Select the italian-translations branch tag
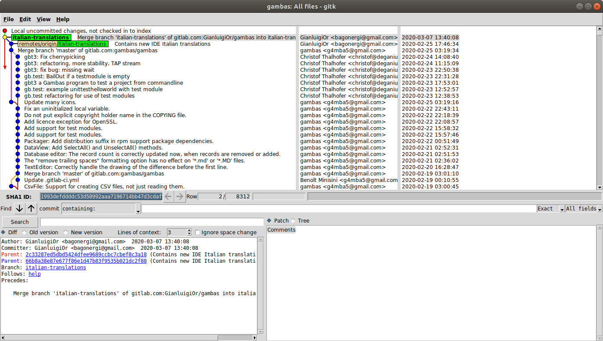This screenshot has width=603, height=341. (41, 38)
